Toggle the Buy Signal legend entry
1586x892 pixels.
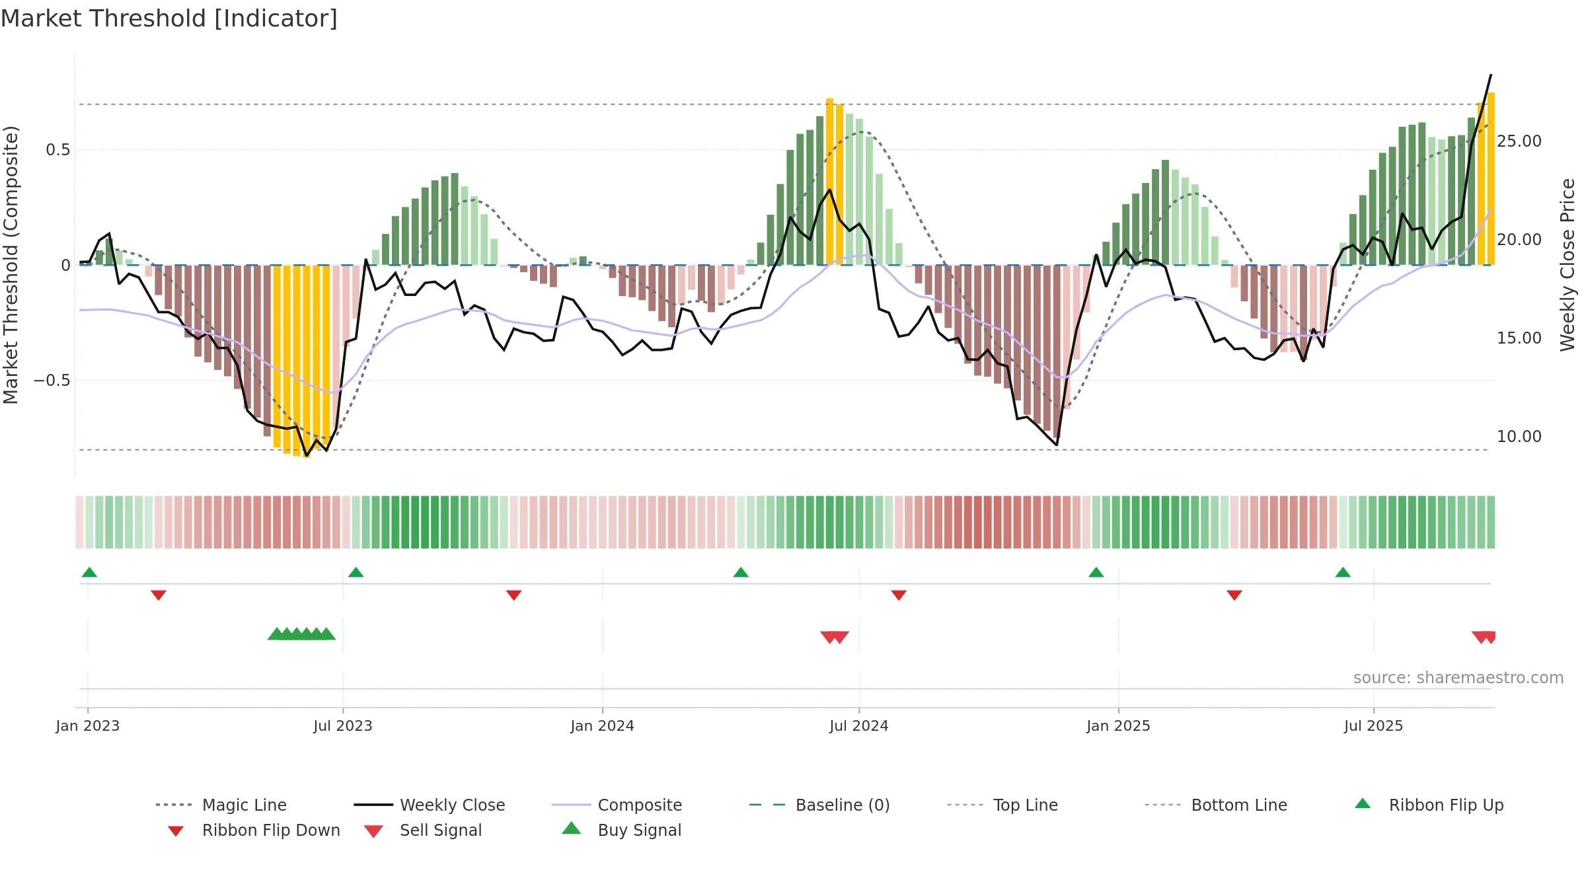tap(621, 830)
